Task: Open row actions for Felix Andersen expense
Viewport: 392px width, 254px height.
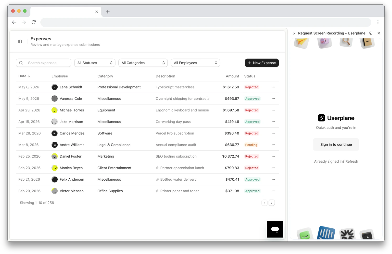Action: click(x=273, y=179)
